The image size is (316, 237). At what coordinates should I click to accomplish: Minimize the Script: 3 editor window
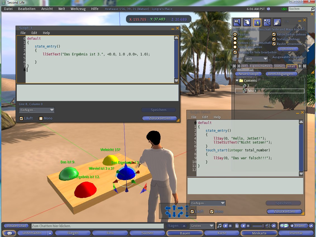pyautogui.click(x=173, y=28)
